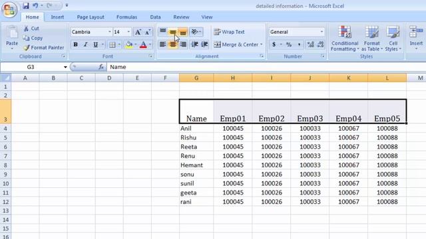
Task: Toggle underline formatting
Action: (x=95, y=44)
